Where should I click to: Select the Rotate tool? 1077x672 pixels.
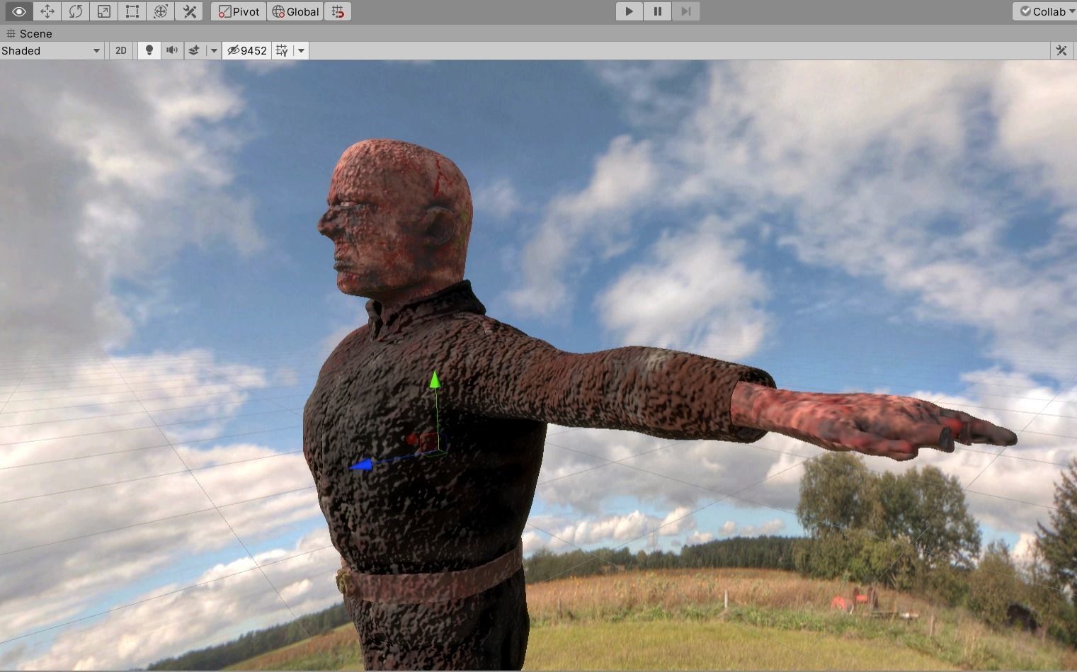click(75, 11)
